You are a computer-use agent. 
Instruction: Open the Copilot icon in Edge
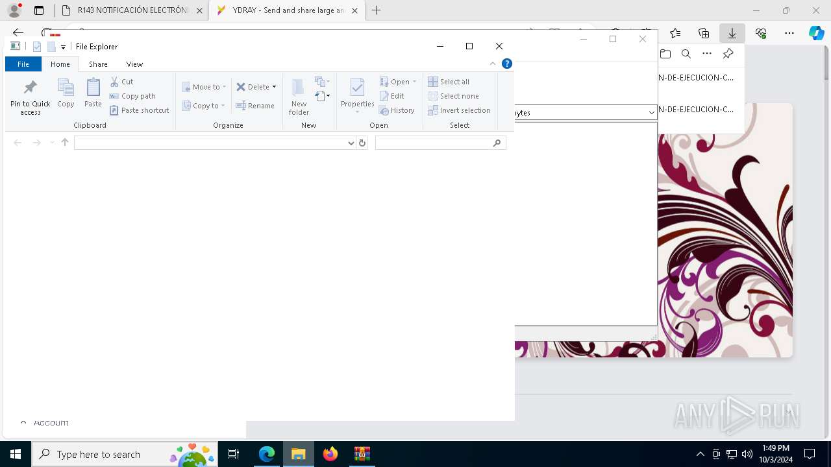(816, 33)
